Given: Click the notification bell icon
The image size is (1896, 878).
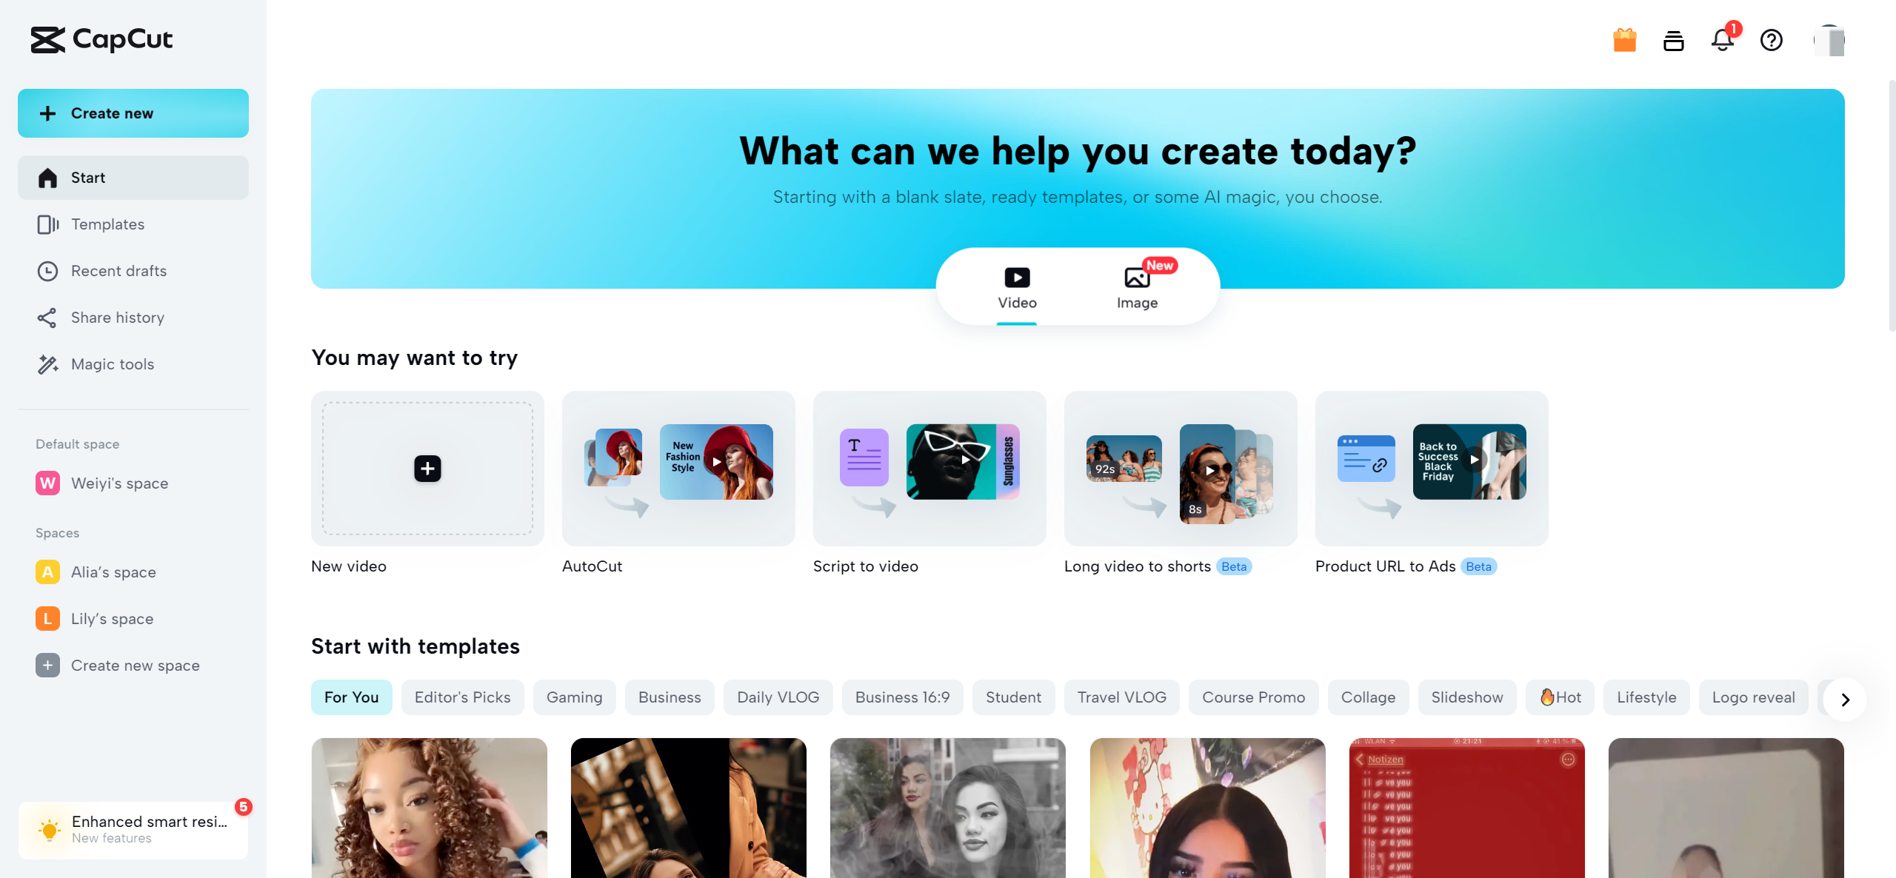Looking at the screenshot, I should pyautogui.click(x=1722, y=38).
